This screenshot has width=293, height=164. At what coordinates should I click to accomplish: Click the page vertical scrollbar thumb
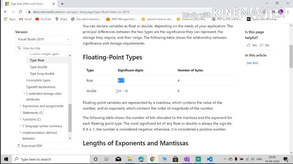(291, 56)
